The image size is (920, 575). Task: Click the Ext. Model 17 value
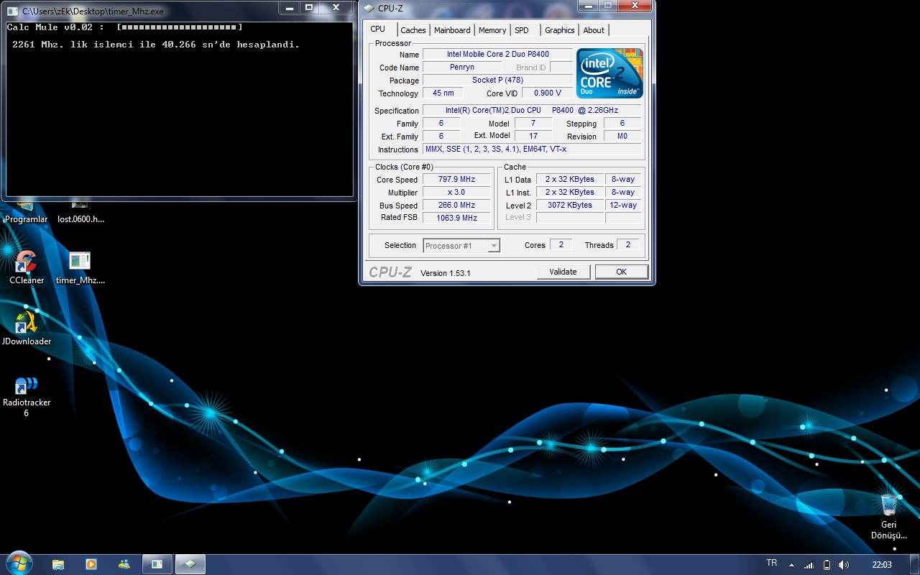[533, 136]
